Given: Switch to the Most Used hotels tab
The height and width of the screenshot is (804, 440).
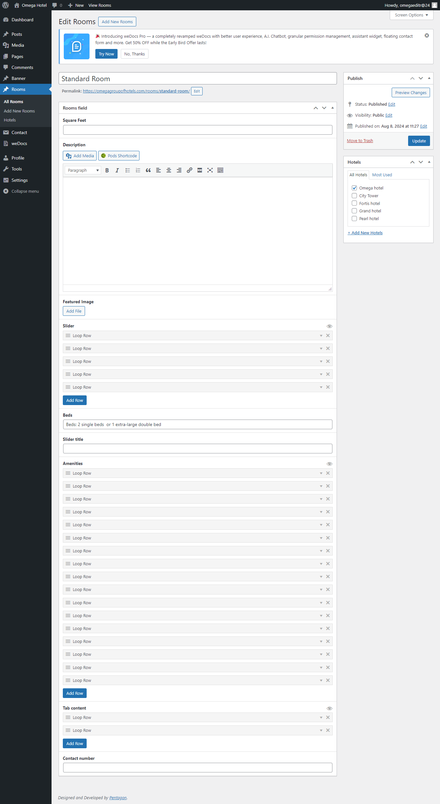Looking at the screenshot, I should pos(382,175).
